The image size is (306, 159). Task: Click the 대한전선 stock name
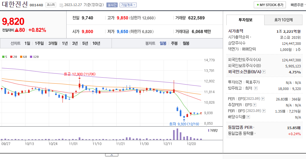point(15,4)
